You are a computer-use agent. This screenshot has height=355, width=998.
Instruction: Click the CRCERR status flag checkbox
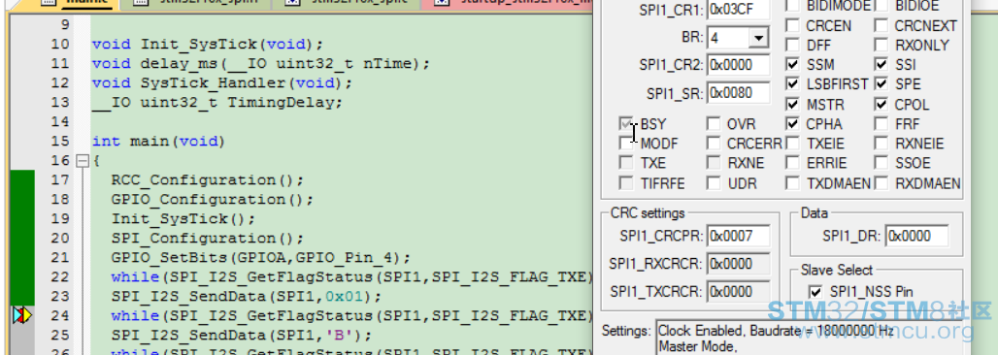click(714, 144)
